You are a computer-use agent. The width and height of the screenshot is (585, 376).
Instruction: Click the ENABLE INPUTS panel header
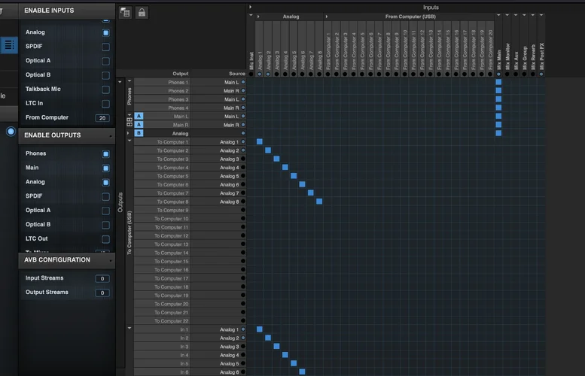pyautogui.click(x=67, y=11)
